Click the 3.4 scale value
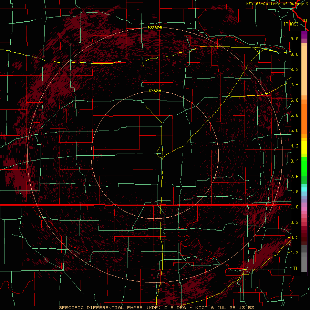 click(294, 161)
